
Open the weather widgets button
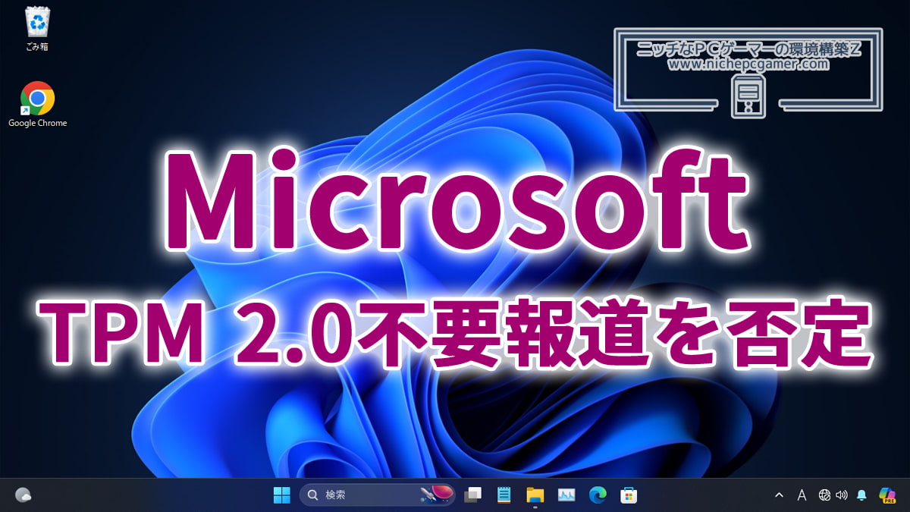23,495
